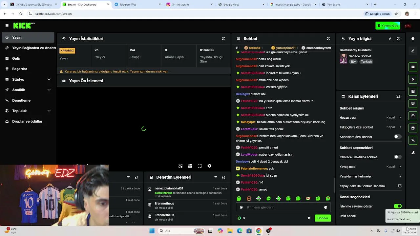This screenshot has height=236, width=420.
Task: Toggle the play-circle preview widget in the right sidebar
Action: pos(413,116)
